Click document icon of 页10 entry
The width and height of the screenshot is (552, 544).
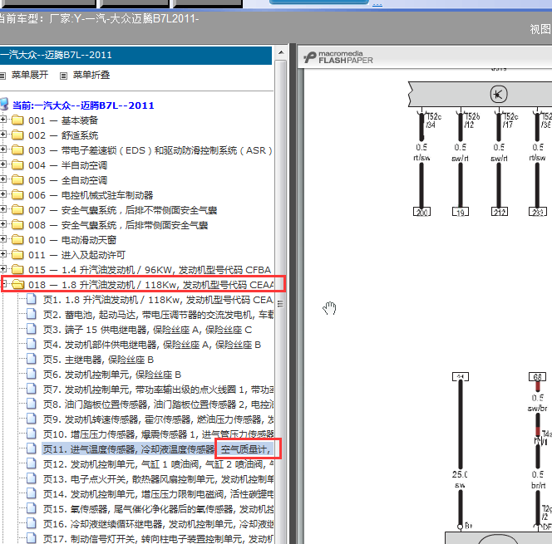32,434
